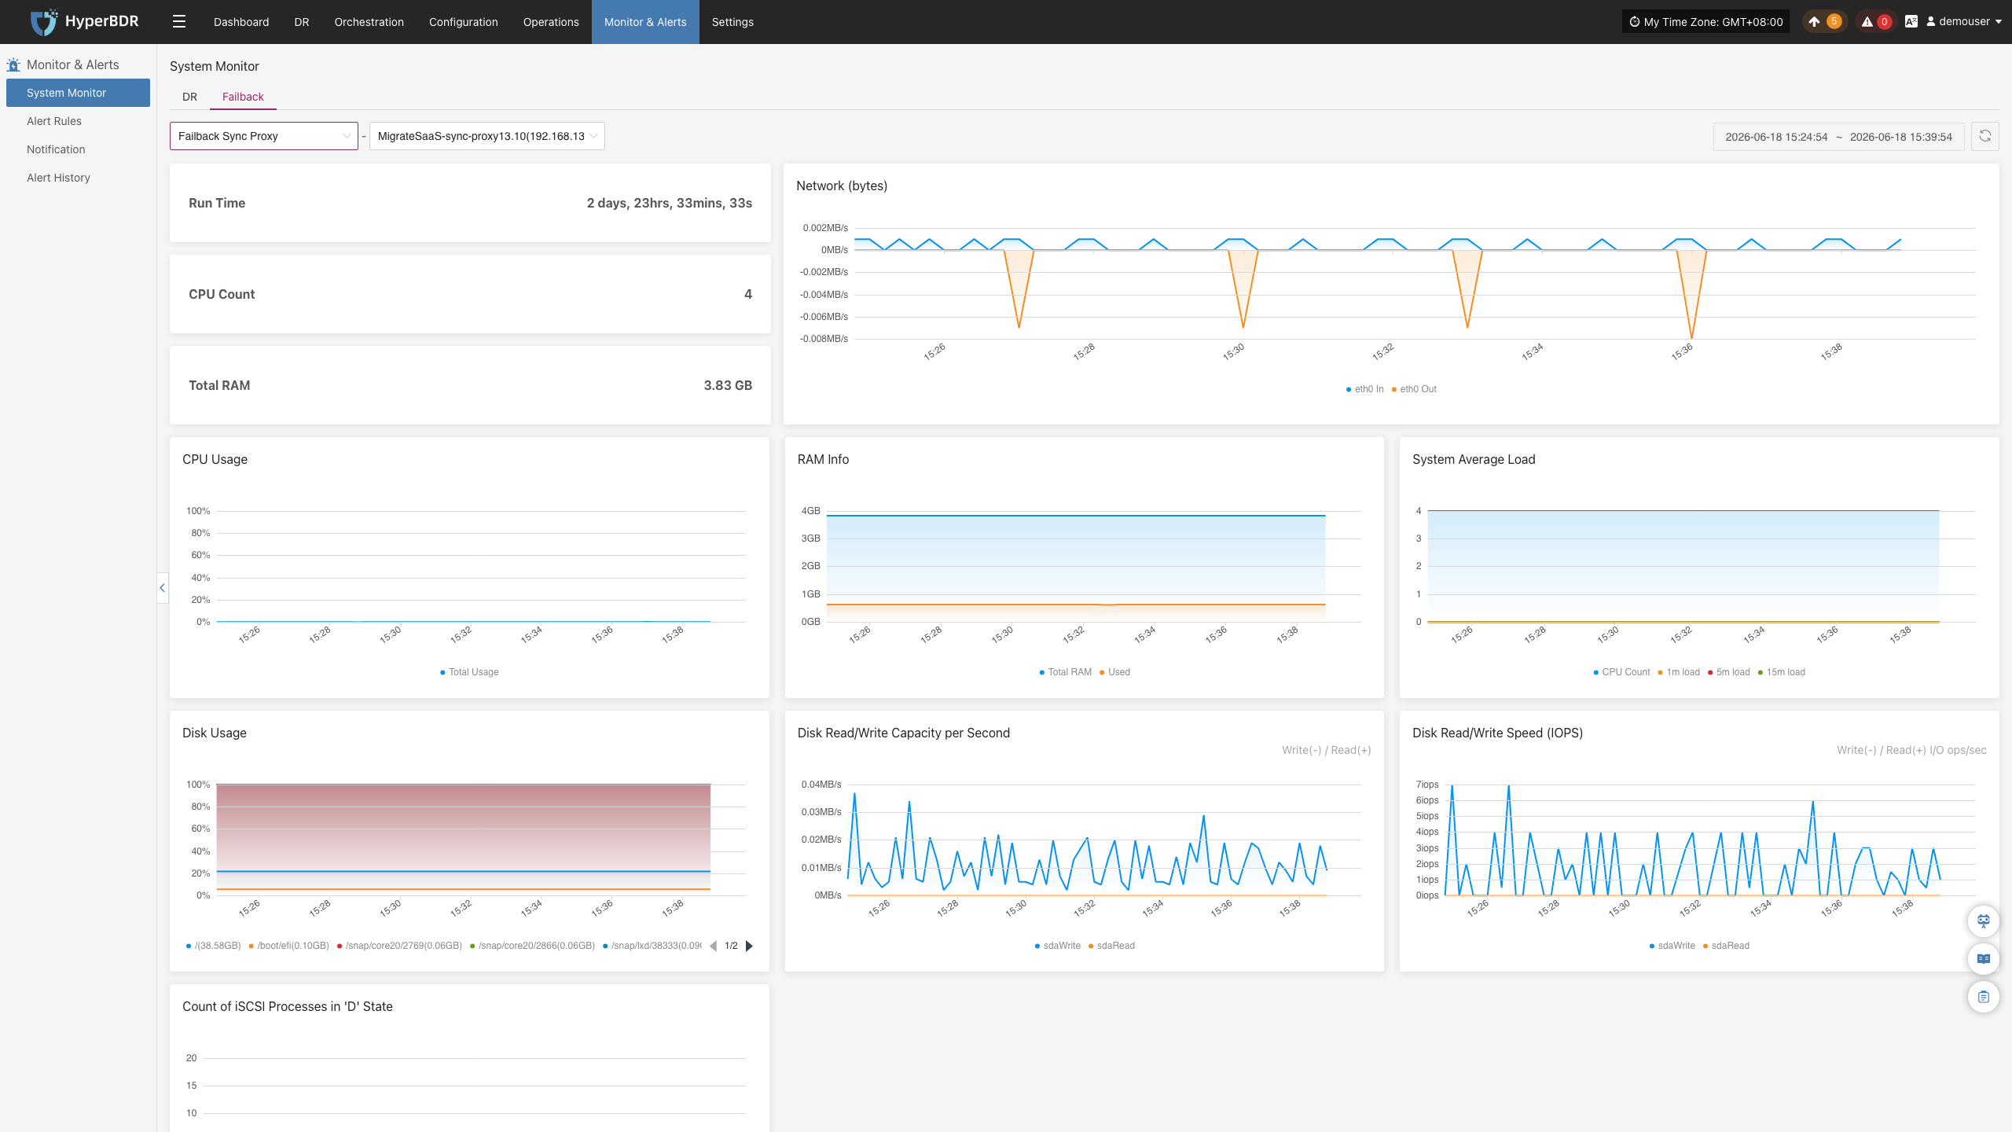The width and height of the screenshot is (2012, 1132).
Task: Open the Operations menu
Action: tap(551, 22)
